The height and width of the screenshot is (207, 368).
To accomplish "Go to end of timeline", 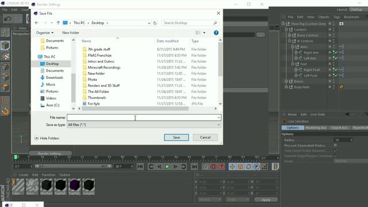I will [194, 167].
